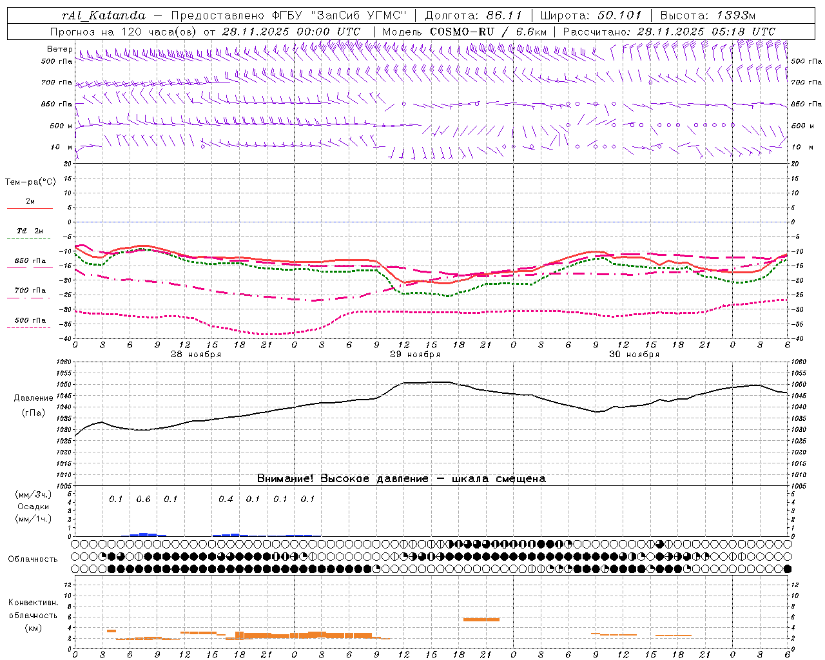825x660 pixels.
Task: Click the 'Облачность' cloud cover label
Action: [33, 559]
